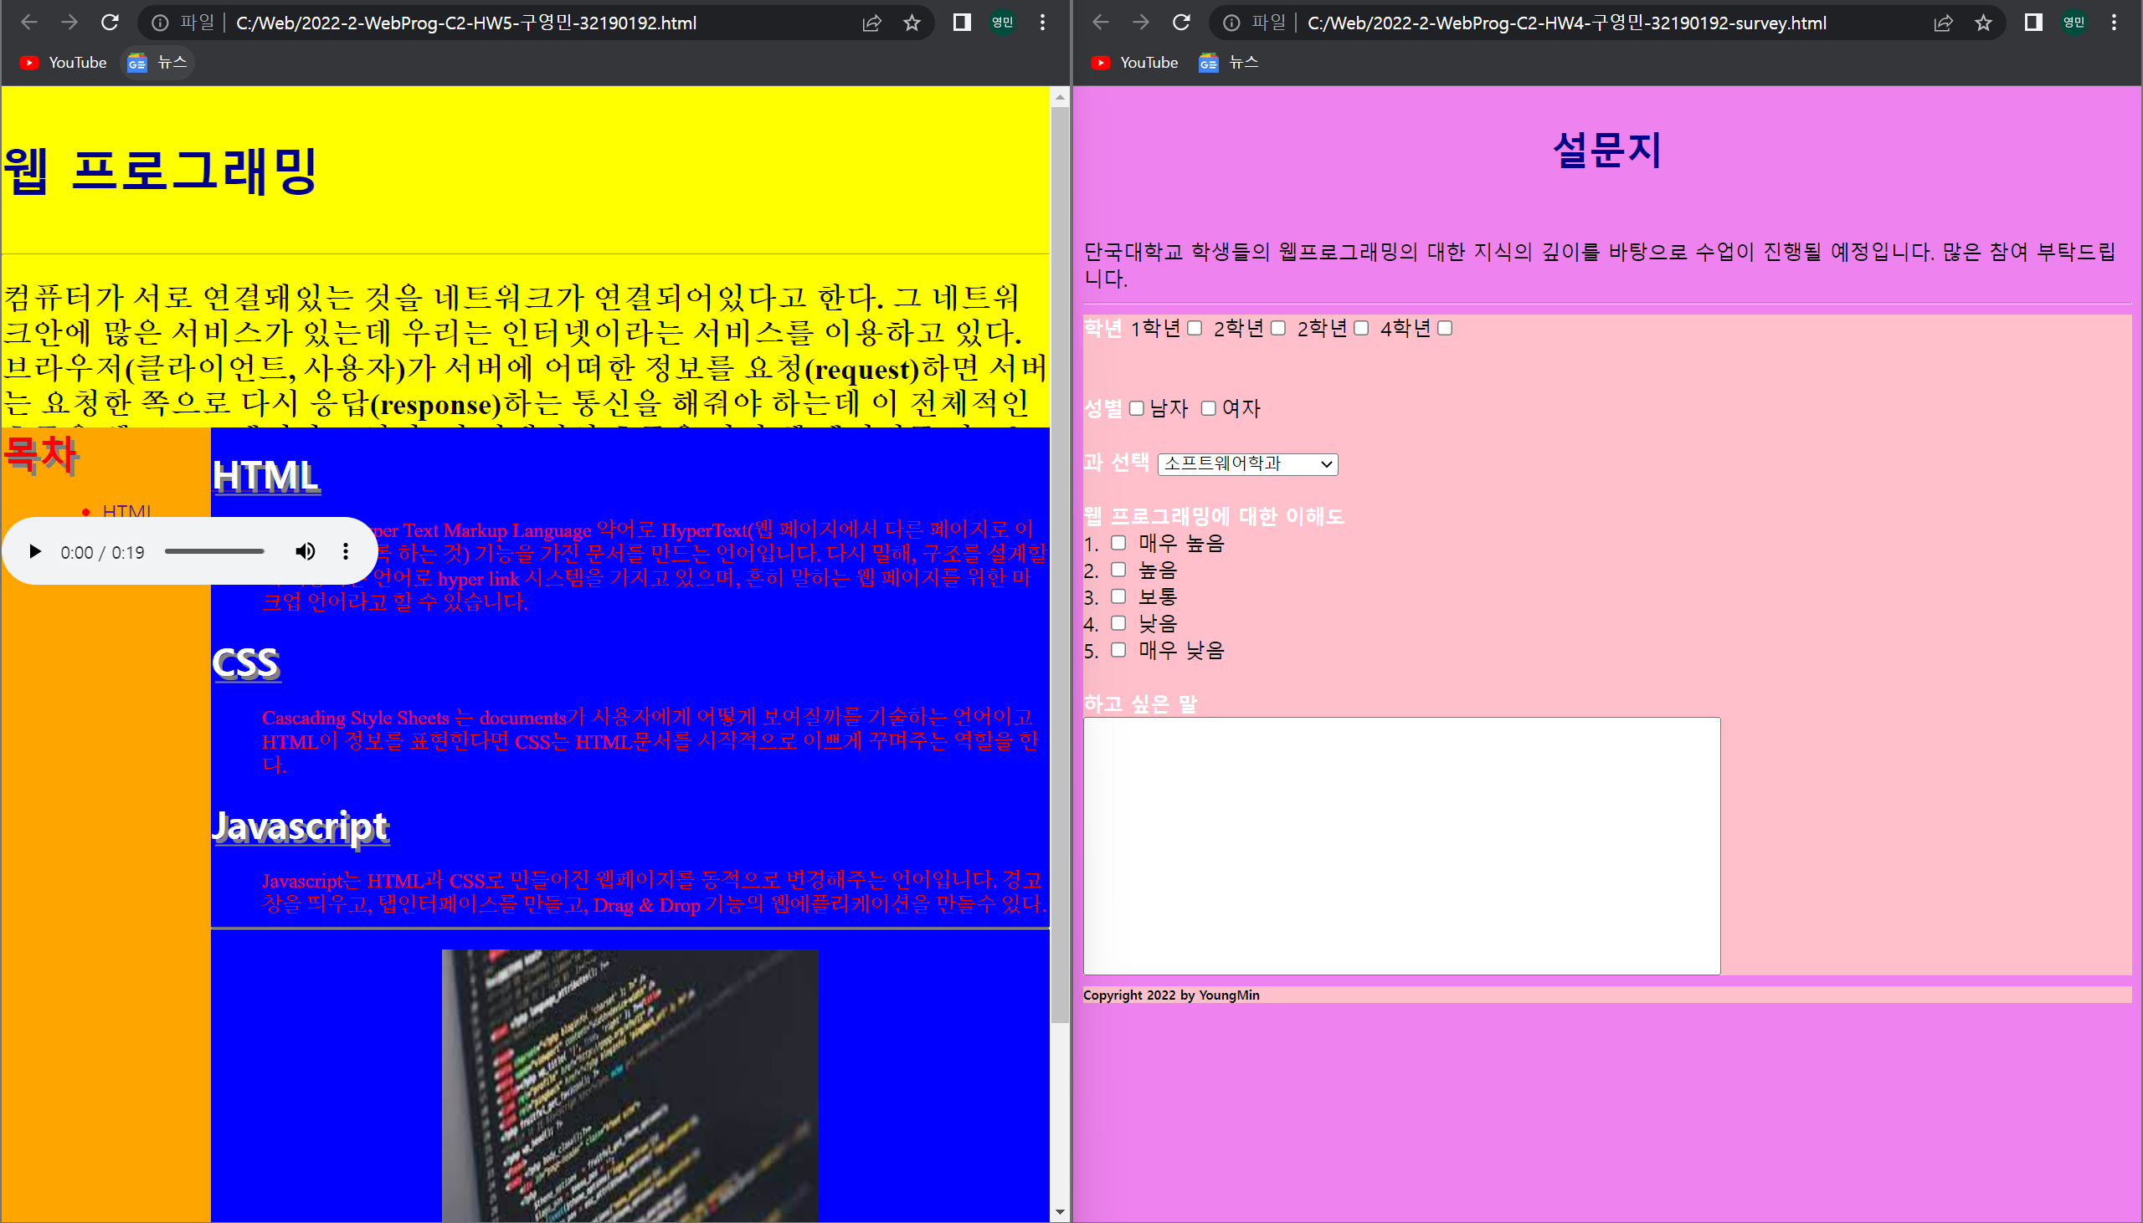Click the audio progress slider
This screenshot has height=1223, width=2143.
click(214, 552)
